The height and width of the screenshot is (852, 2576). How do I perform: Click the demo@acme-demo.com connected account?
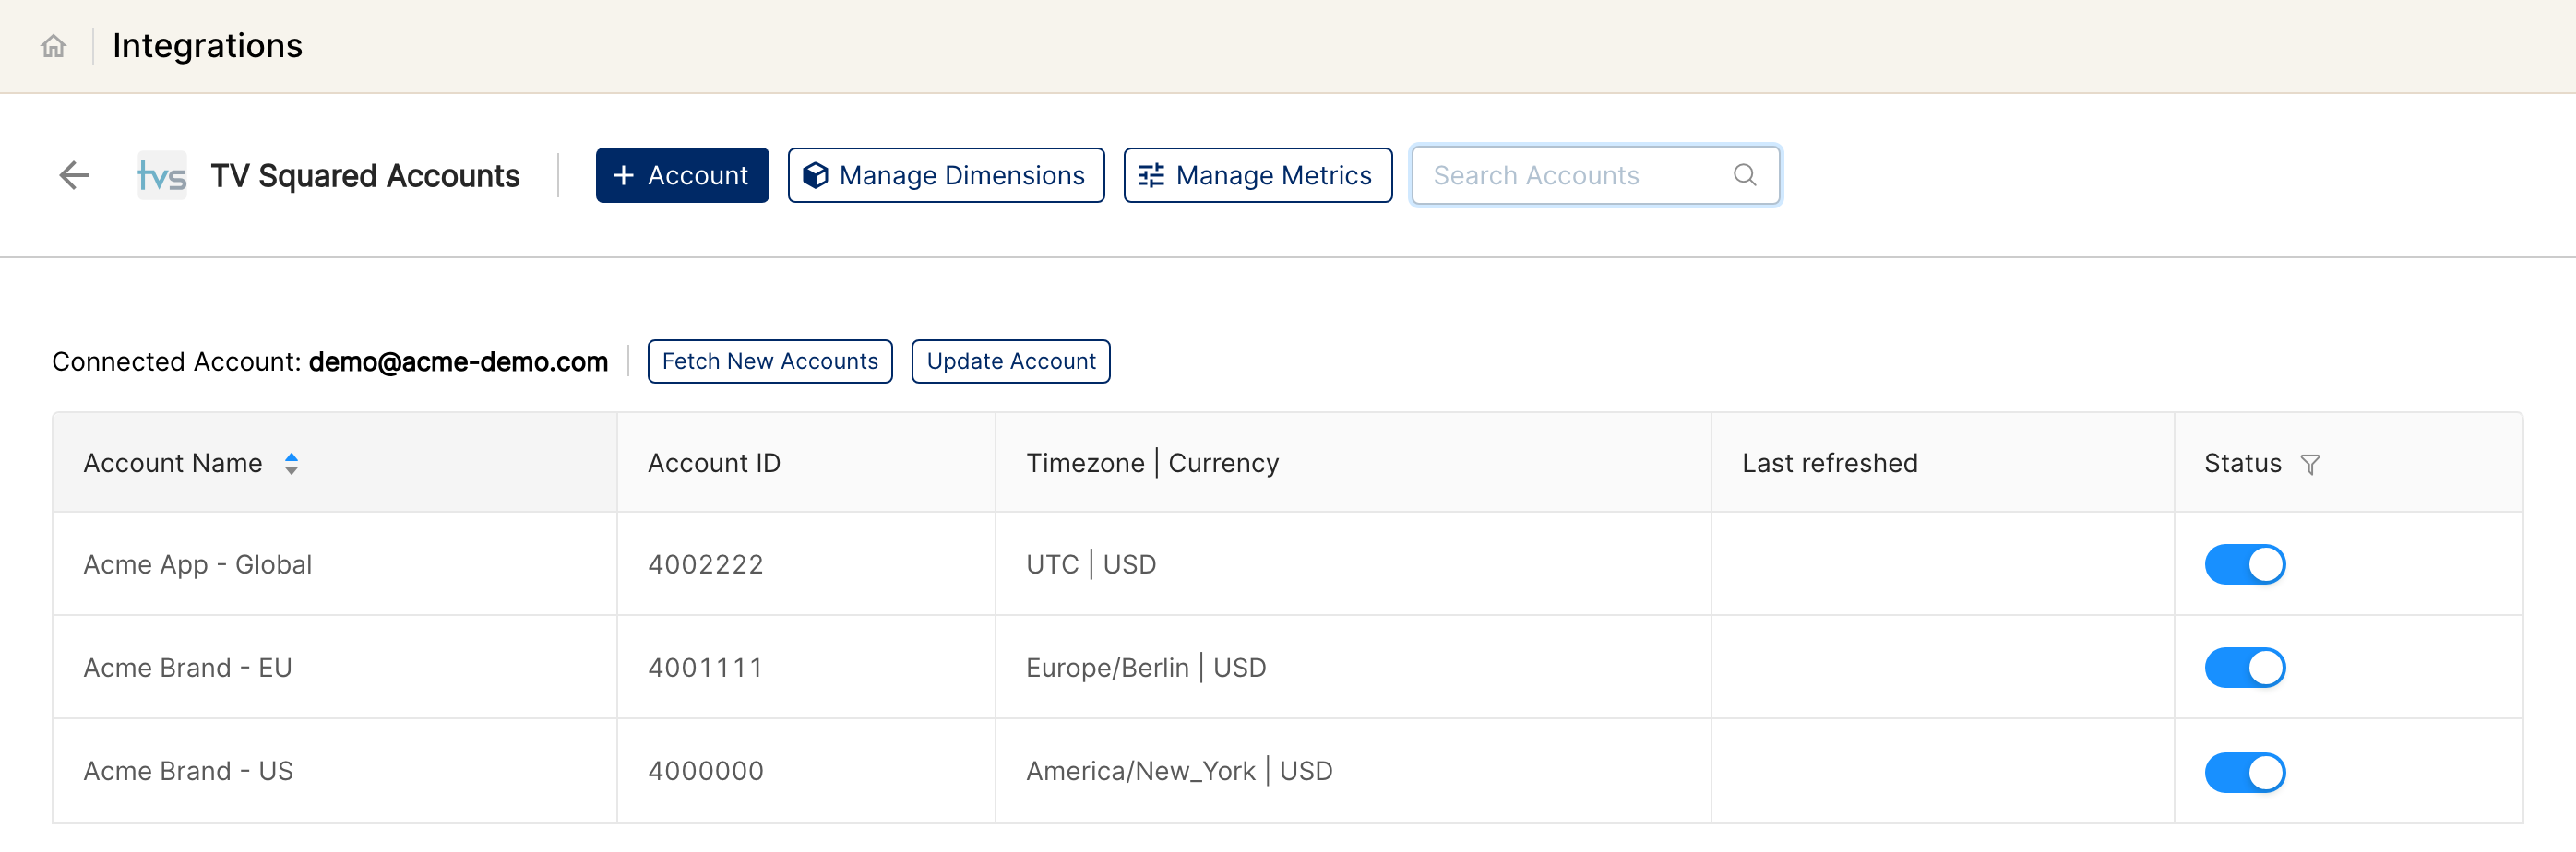click(458, 361)
